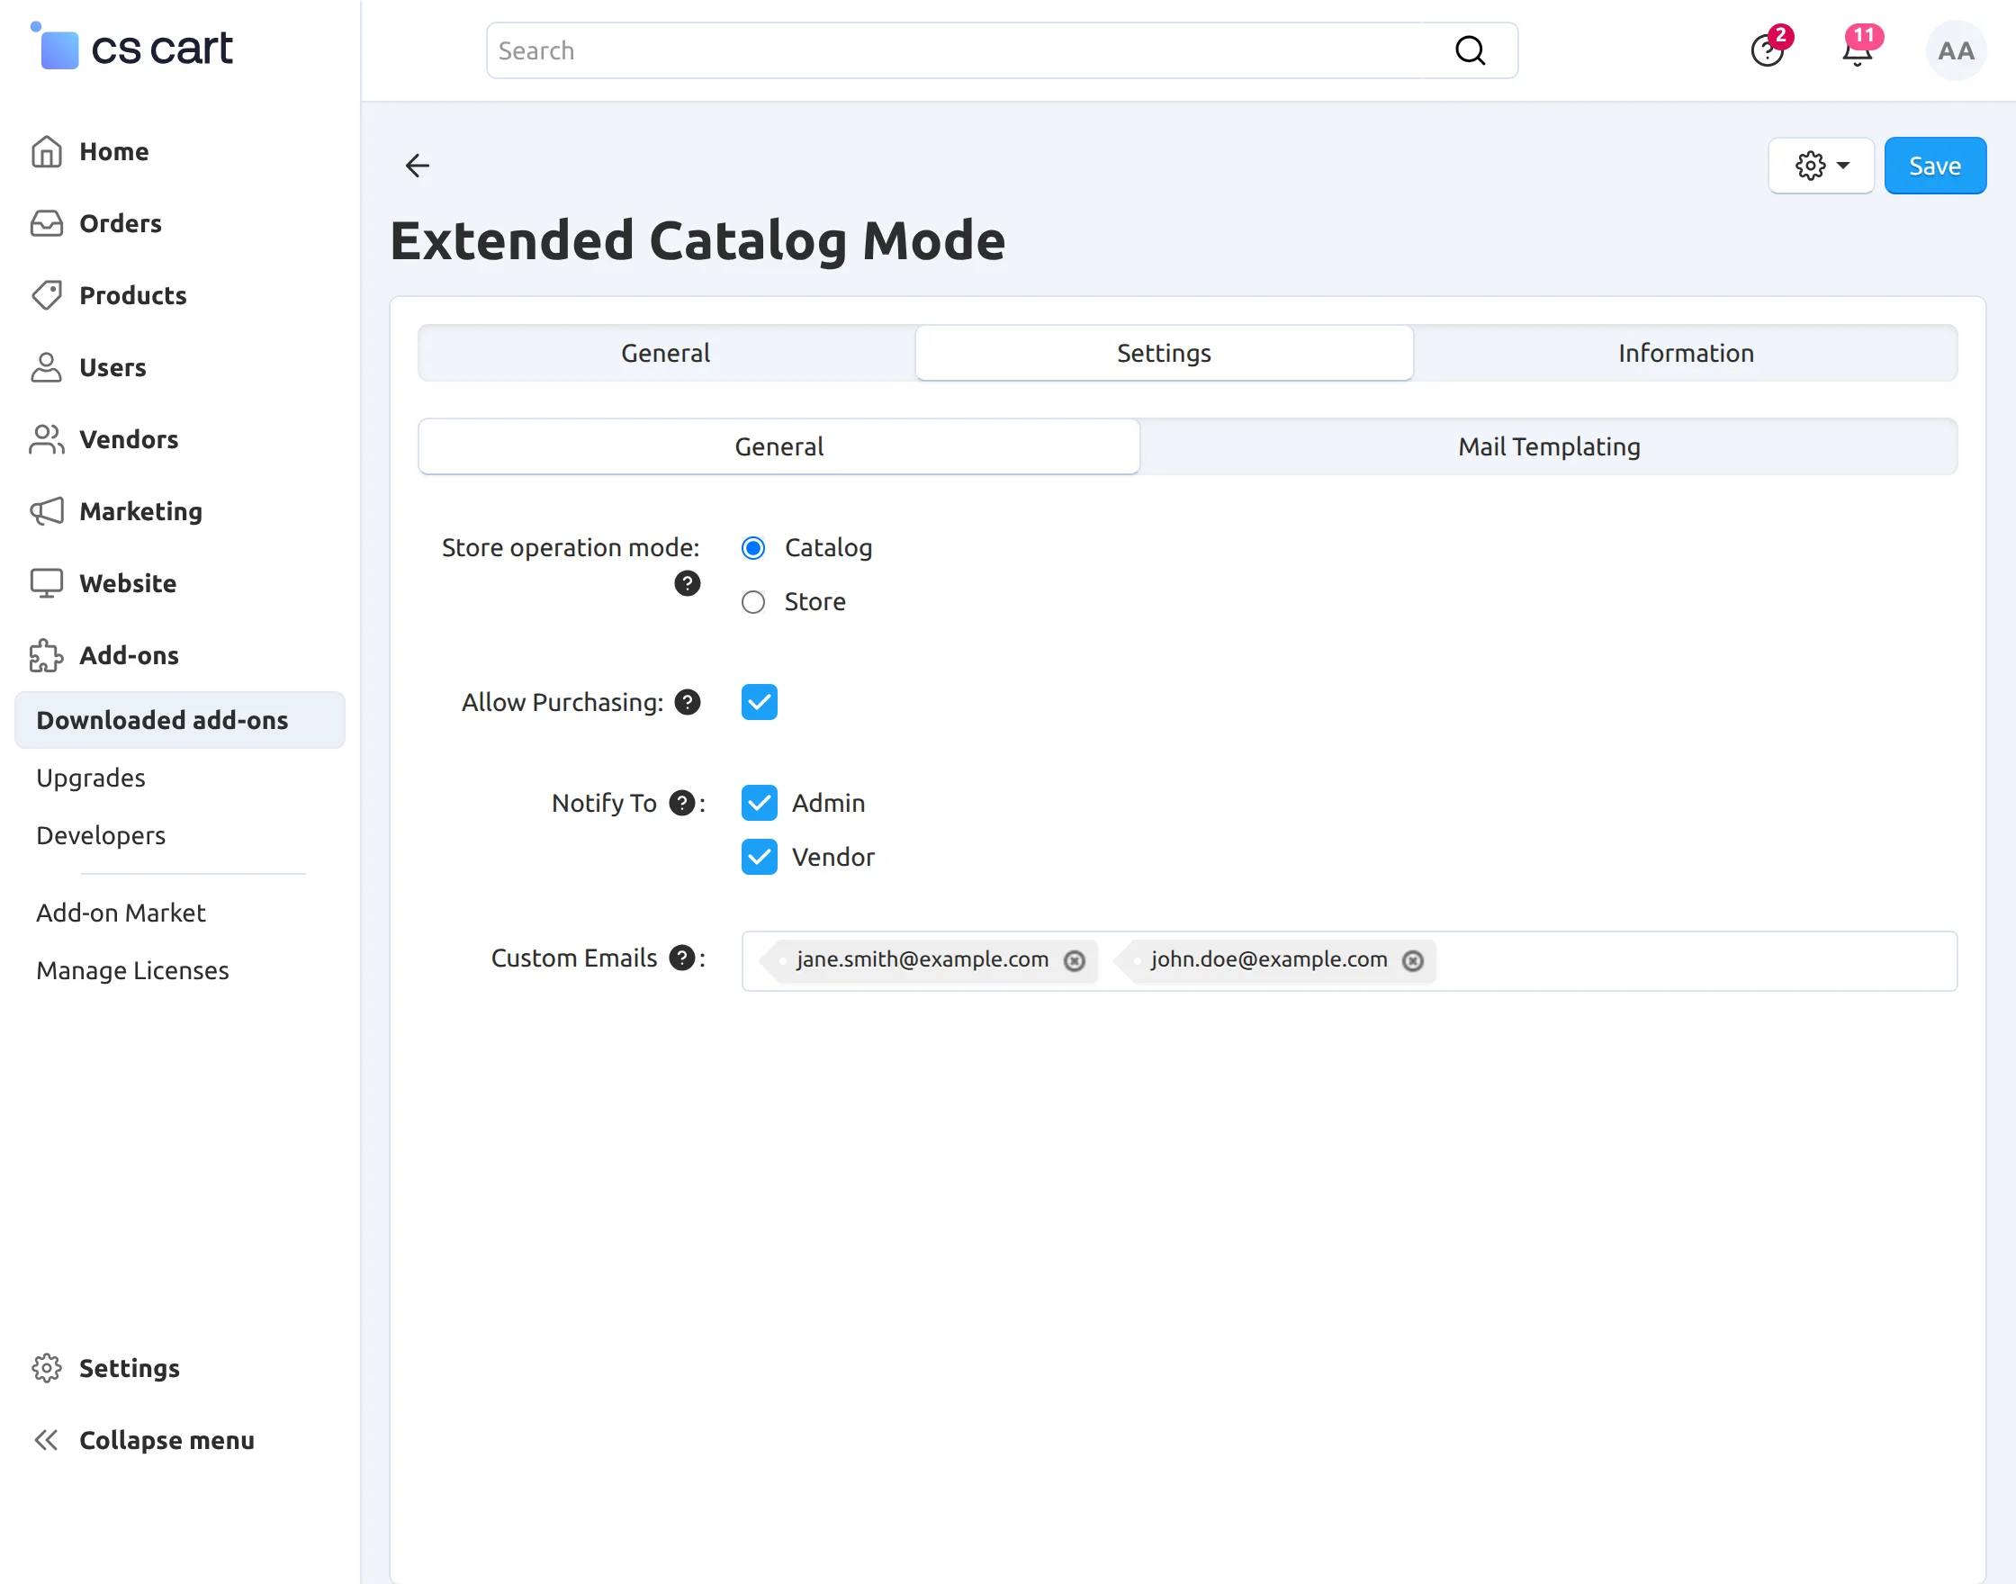Uncheck Notify To Admin checkbox

pos(759,803)
